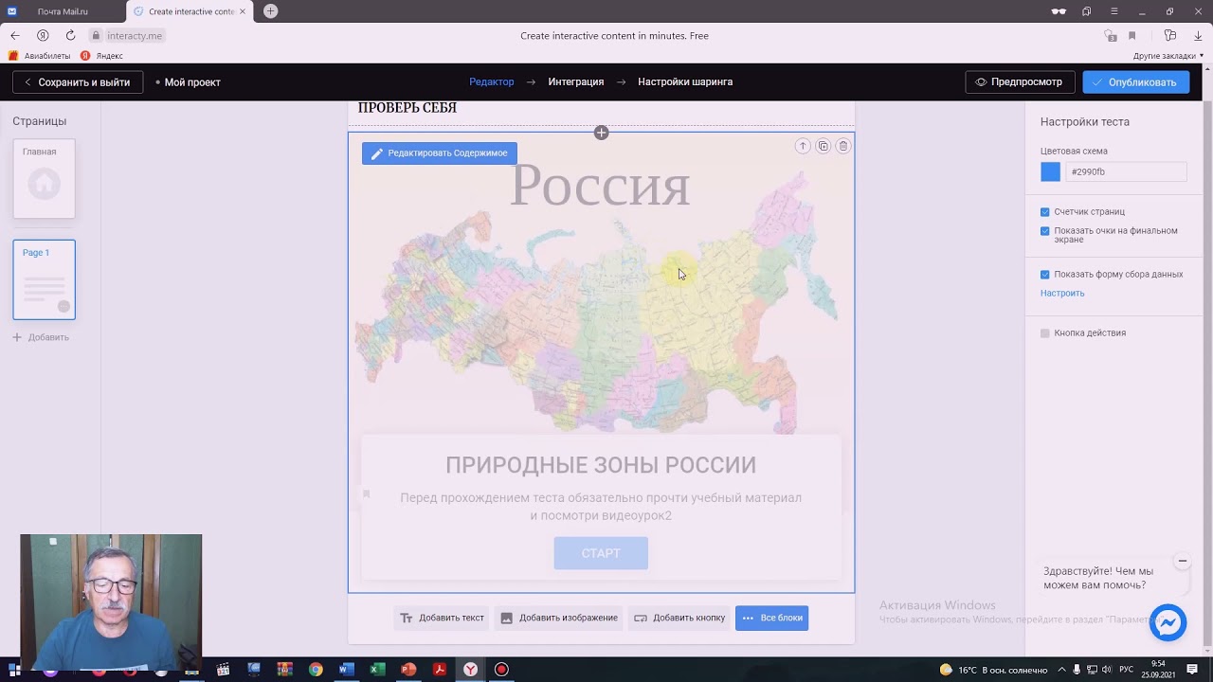Expand Другие закладки bookmarks folder
The image size is (1213, 682).
pyautogui.click(x=1168, y=56)
